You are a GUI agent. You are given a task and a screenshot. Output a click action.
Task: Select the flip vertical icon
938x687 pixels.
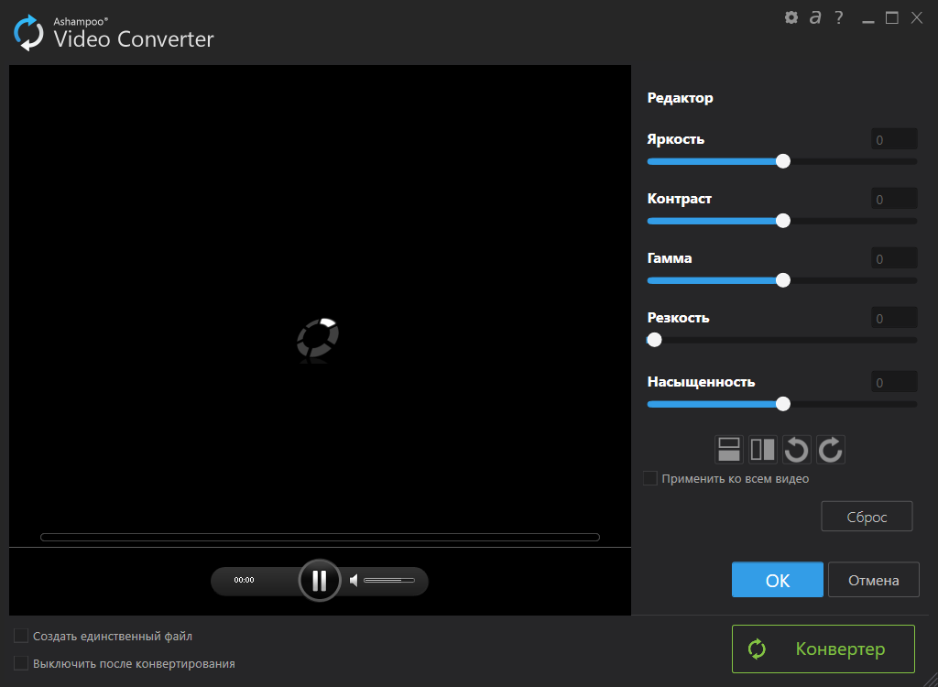pyautogui.click(x=728, y=449)
